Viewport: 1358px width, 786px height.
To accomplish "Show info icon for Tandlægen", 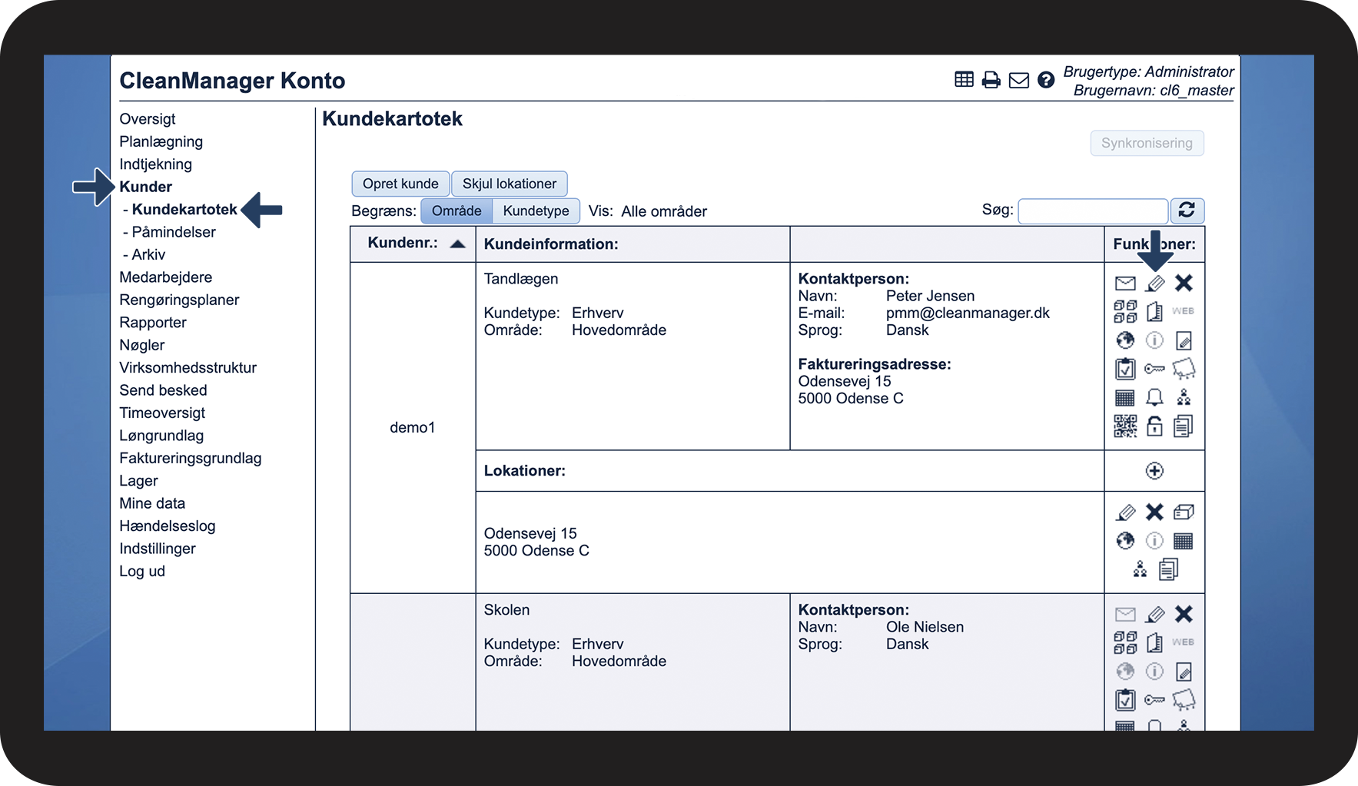I will click(1154, 340).
